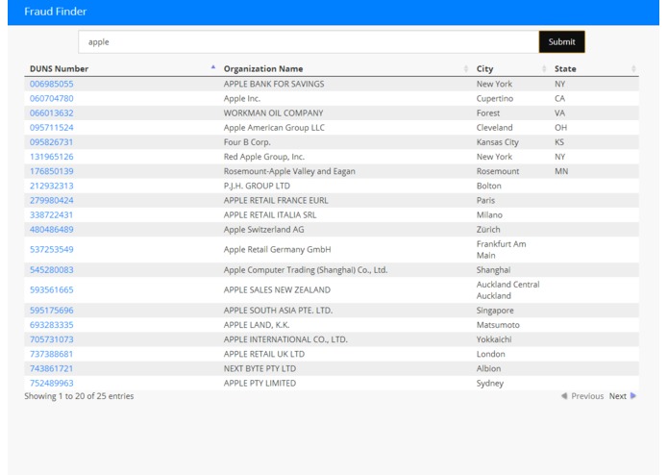This screenshot has width=668, height=475.
Task: Click the Previous page arrow icon
Action: click(564, 396)
